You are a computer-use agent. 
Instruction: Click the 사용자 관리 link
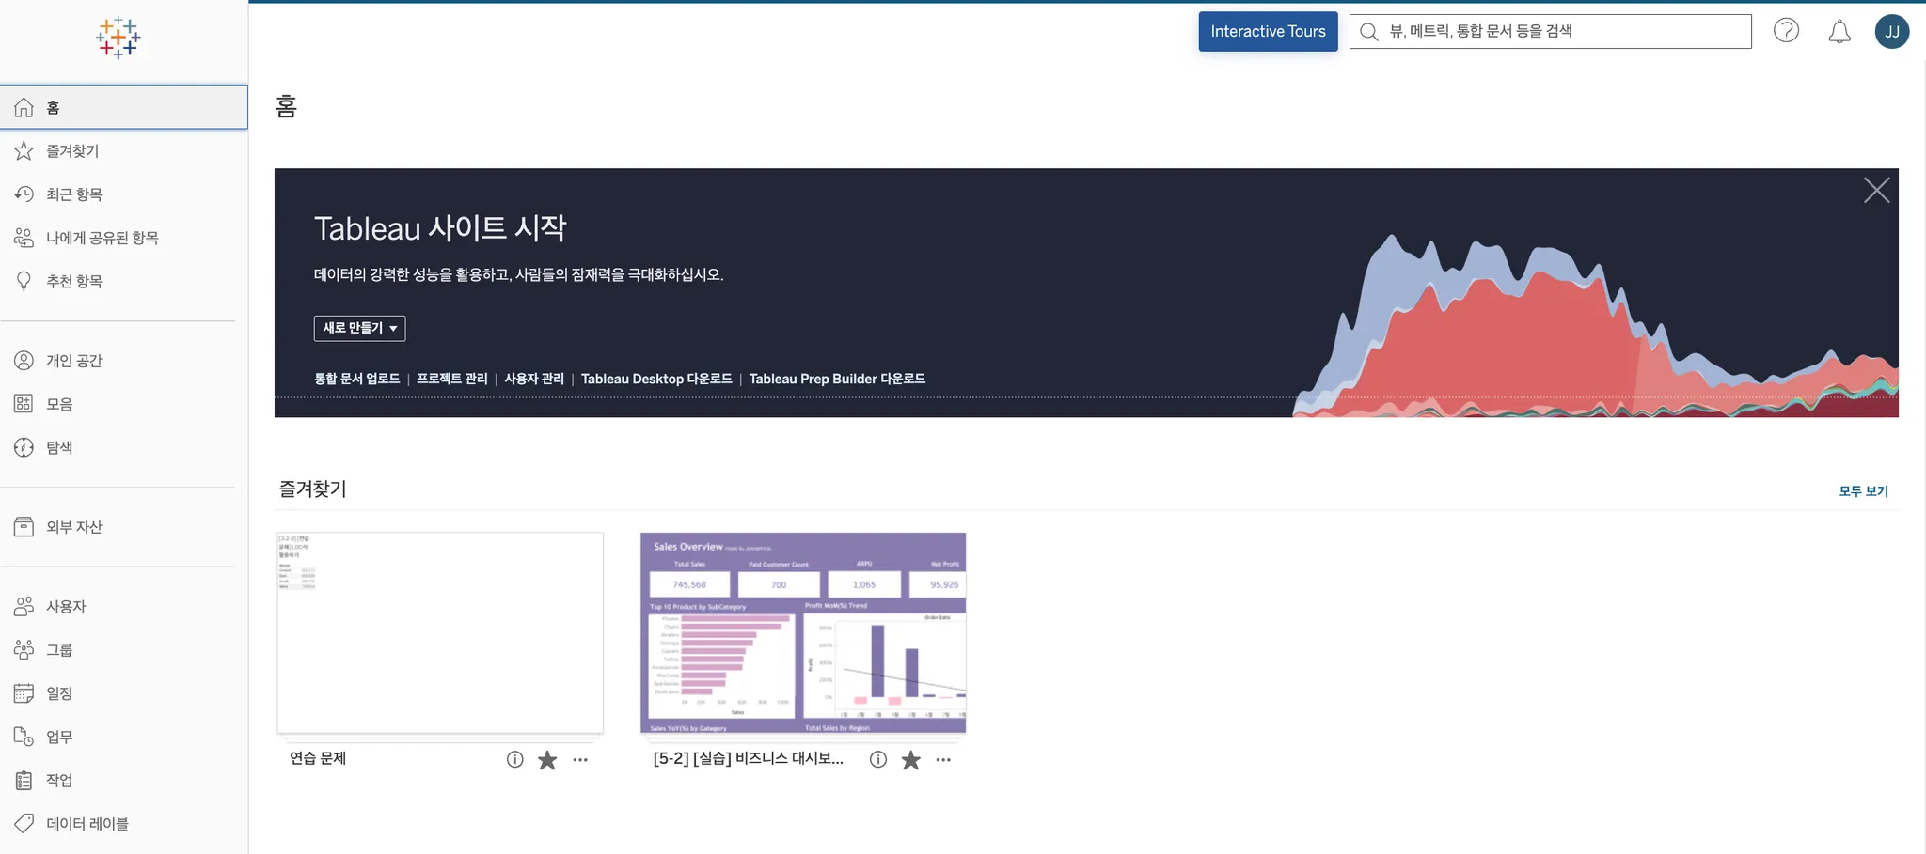coord(534,379)
